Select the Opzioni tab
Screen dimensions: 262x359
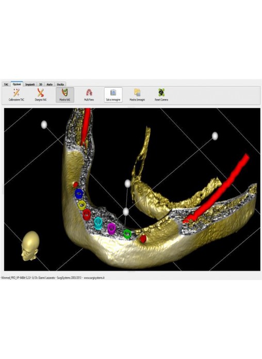(x=17, y=84)
